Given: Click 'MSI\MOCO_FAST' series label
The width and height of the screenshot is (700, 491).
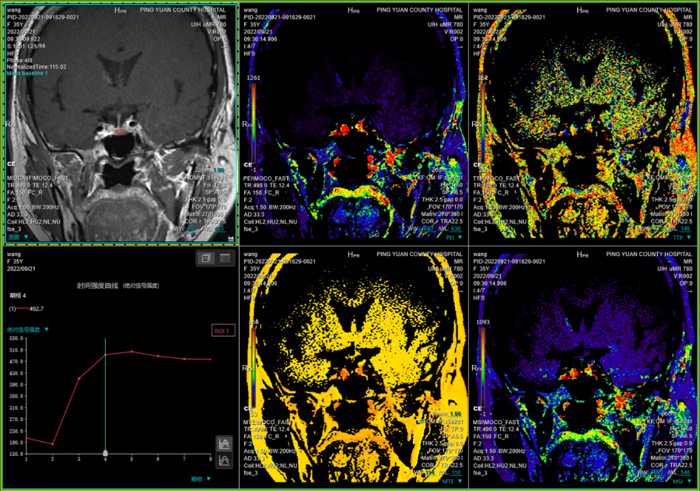Looking at the screenshot, I should (x=496, y=422).
